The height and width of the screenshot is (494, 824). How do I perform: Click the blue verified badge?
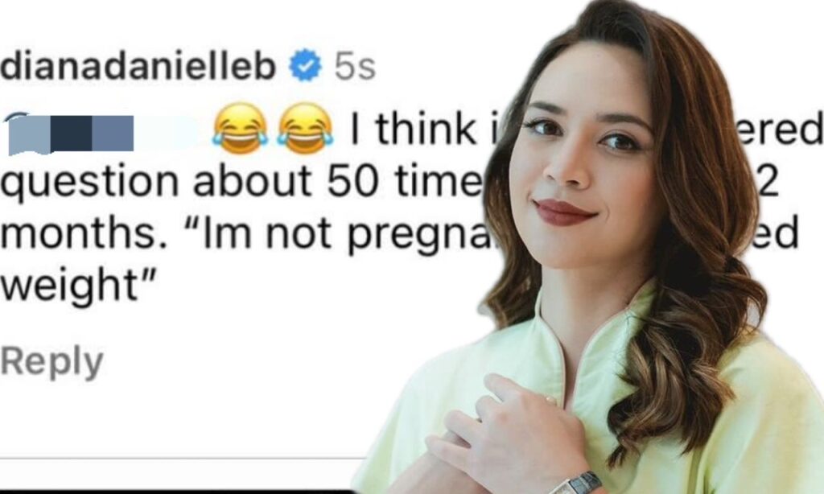[305, 65]
